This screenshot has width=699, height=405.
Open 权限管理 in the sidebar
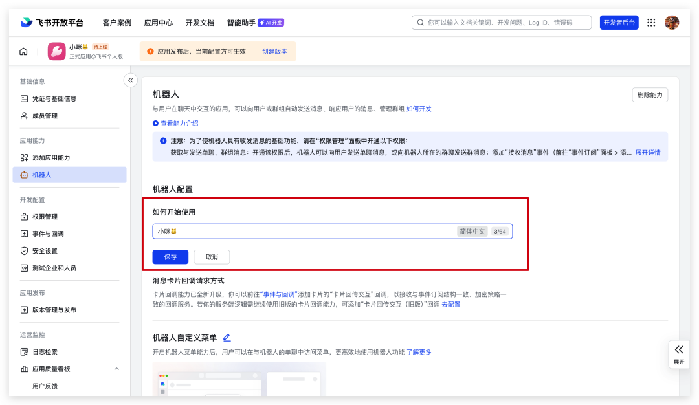45,217
